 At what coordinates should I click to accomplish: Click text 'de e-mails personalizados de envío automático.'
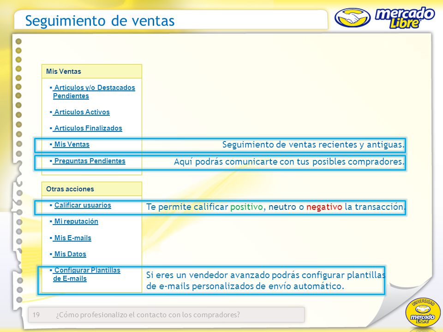(x=245, y=286)
